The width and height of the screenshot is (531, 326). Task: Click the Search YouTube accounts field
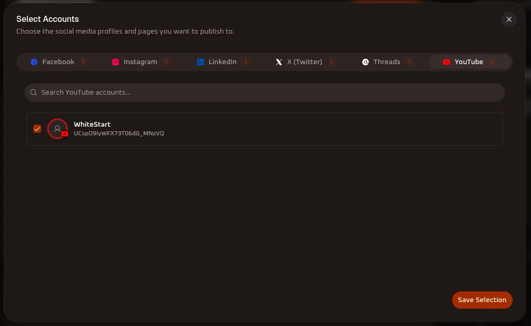(x=265, y=93)
